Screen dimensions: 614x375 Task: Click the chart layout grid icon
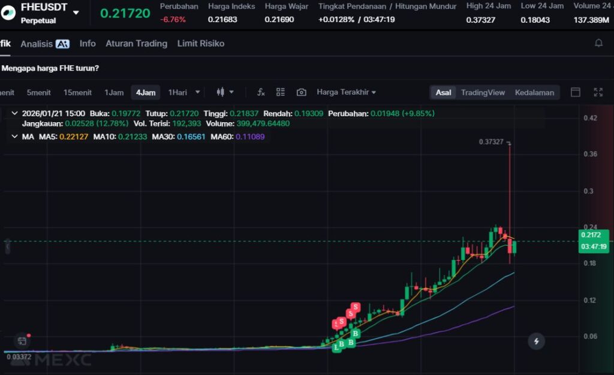tap(281, 92)
